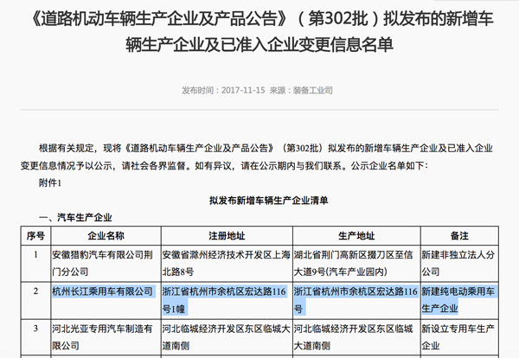Click the highlighted remark 新建纯电动乘用车生产企业
Image resolution: width=519 pixels, height=358 pixels.
coord(458,300)
